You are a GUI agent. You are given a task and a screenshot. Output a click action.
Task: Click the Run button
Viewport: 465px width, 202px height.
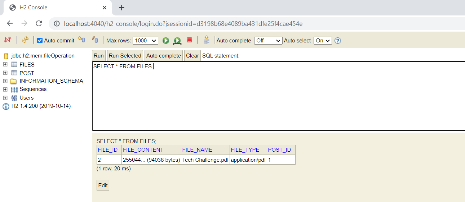click(x=99, y=55)
